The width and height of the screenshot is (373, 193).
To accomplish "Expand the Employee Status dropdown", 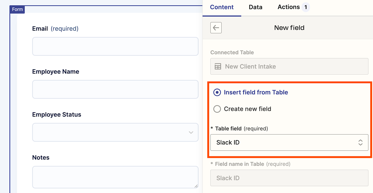I will click(115, 132).
